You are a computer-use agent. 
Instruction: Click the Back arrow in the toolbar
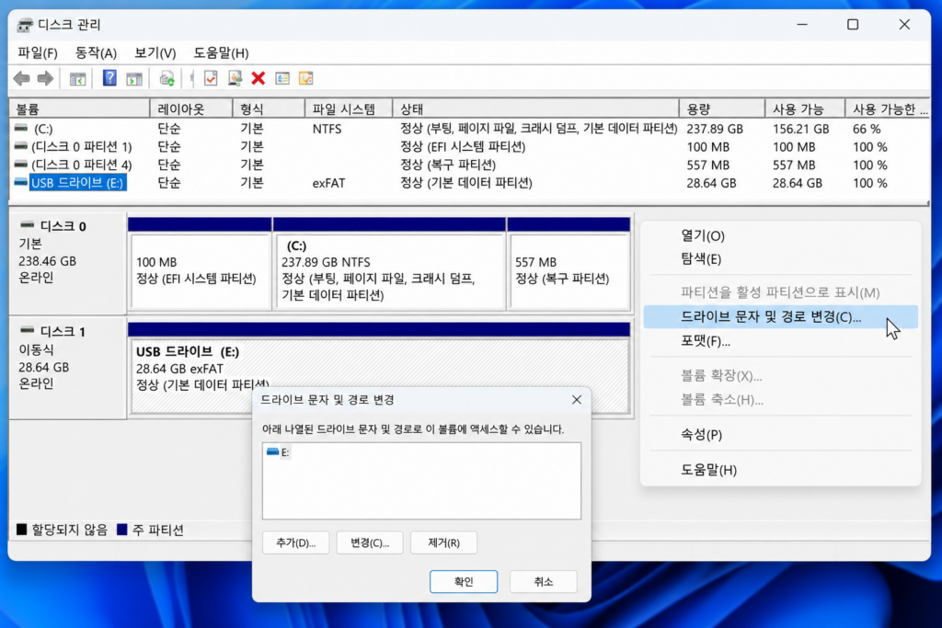pos(22,79)
